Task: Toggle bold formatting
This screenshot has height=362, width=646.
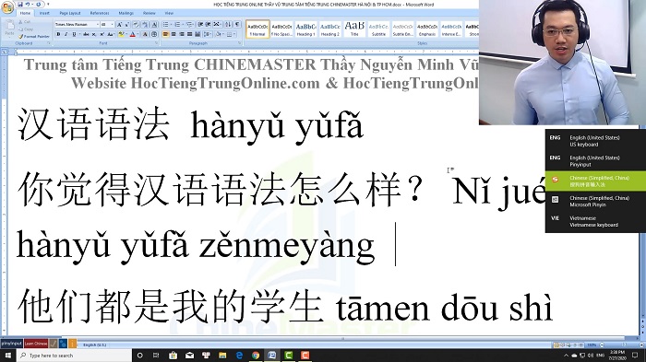Action: click(58, 34)
